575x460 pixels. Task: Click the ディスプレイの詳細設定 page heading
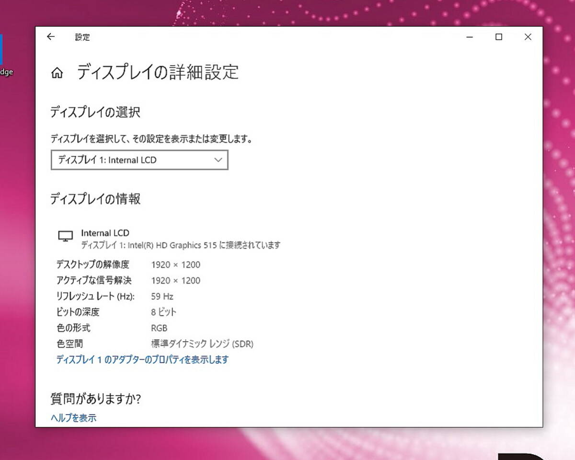click(x=158, y=72)
